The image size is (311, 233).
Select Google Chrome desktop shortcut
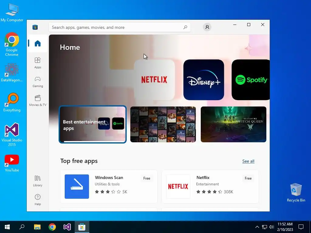12,44
